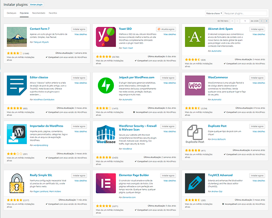The height and width of the screenshot is (218, 272).
Task: Switch to the Destaques tab
Action: (11, 13)
